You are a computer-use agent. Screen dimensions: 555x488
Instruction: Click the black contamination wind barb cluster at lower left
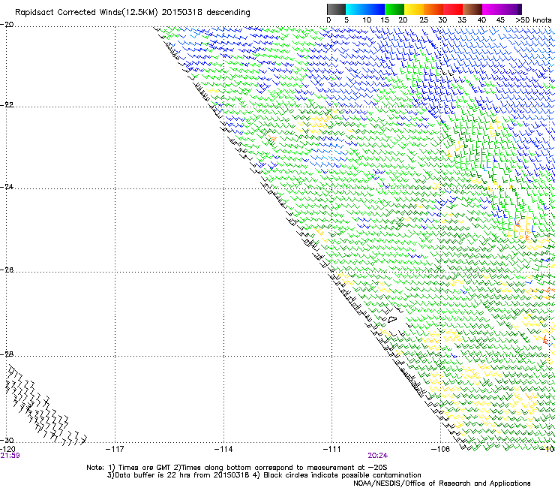pyautogui.click(x=46, y=405)
